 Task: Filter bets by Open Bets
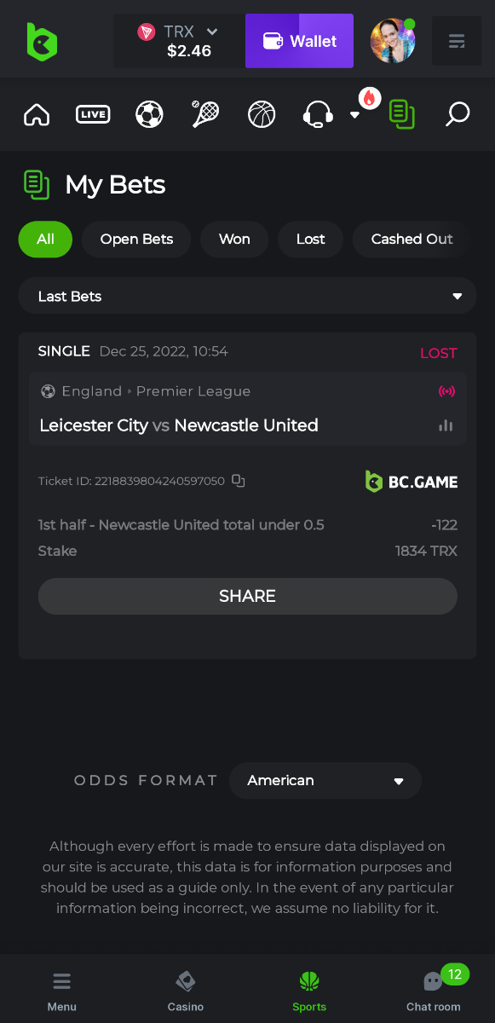click(x=136, y=240)
